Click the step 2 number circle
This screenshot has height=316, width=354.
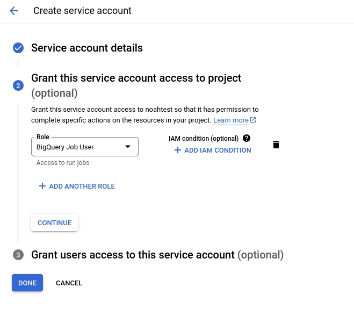pyautogui.click(x=18, y=86)
